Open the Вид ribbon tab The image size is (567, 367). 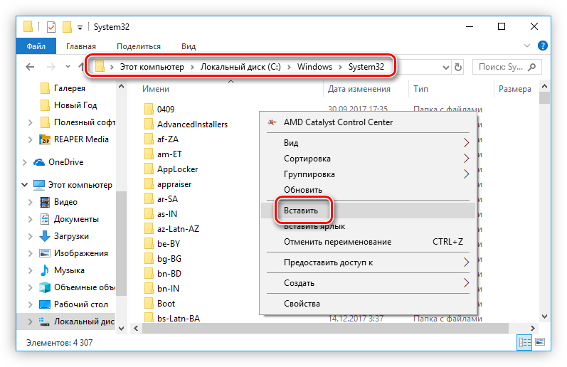188,46
